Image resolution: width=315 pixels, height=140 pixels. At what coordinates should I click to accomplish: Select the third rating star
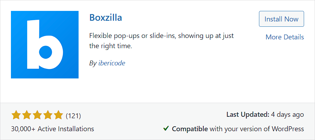[37, 115]
